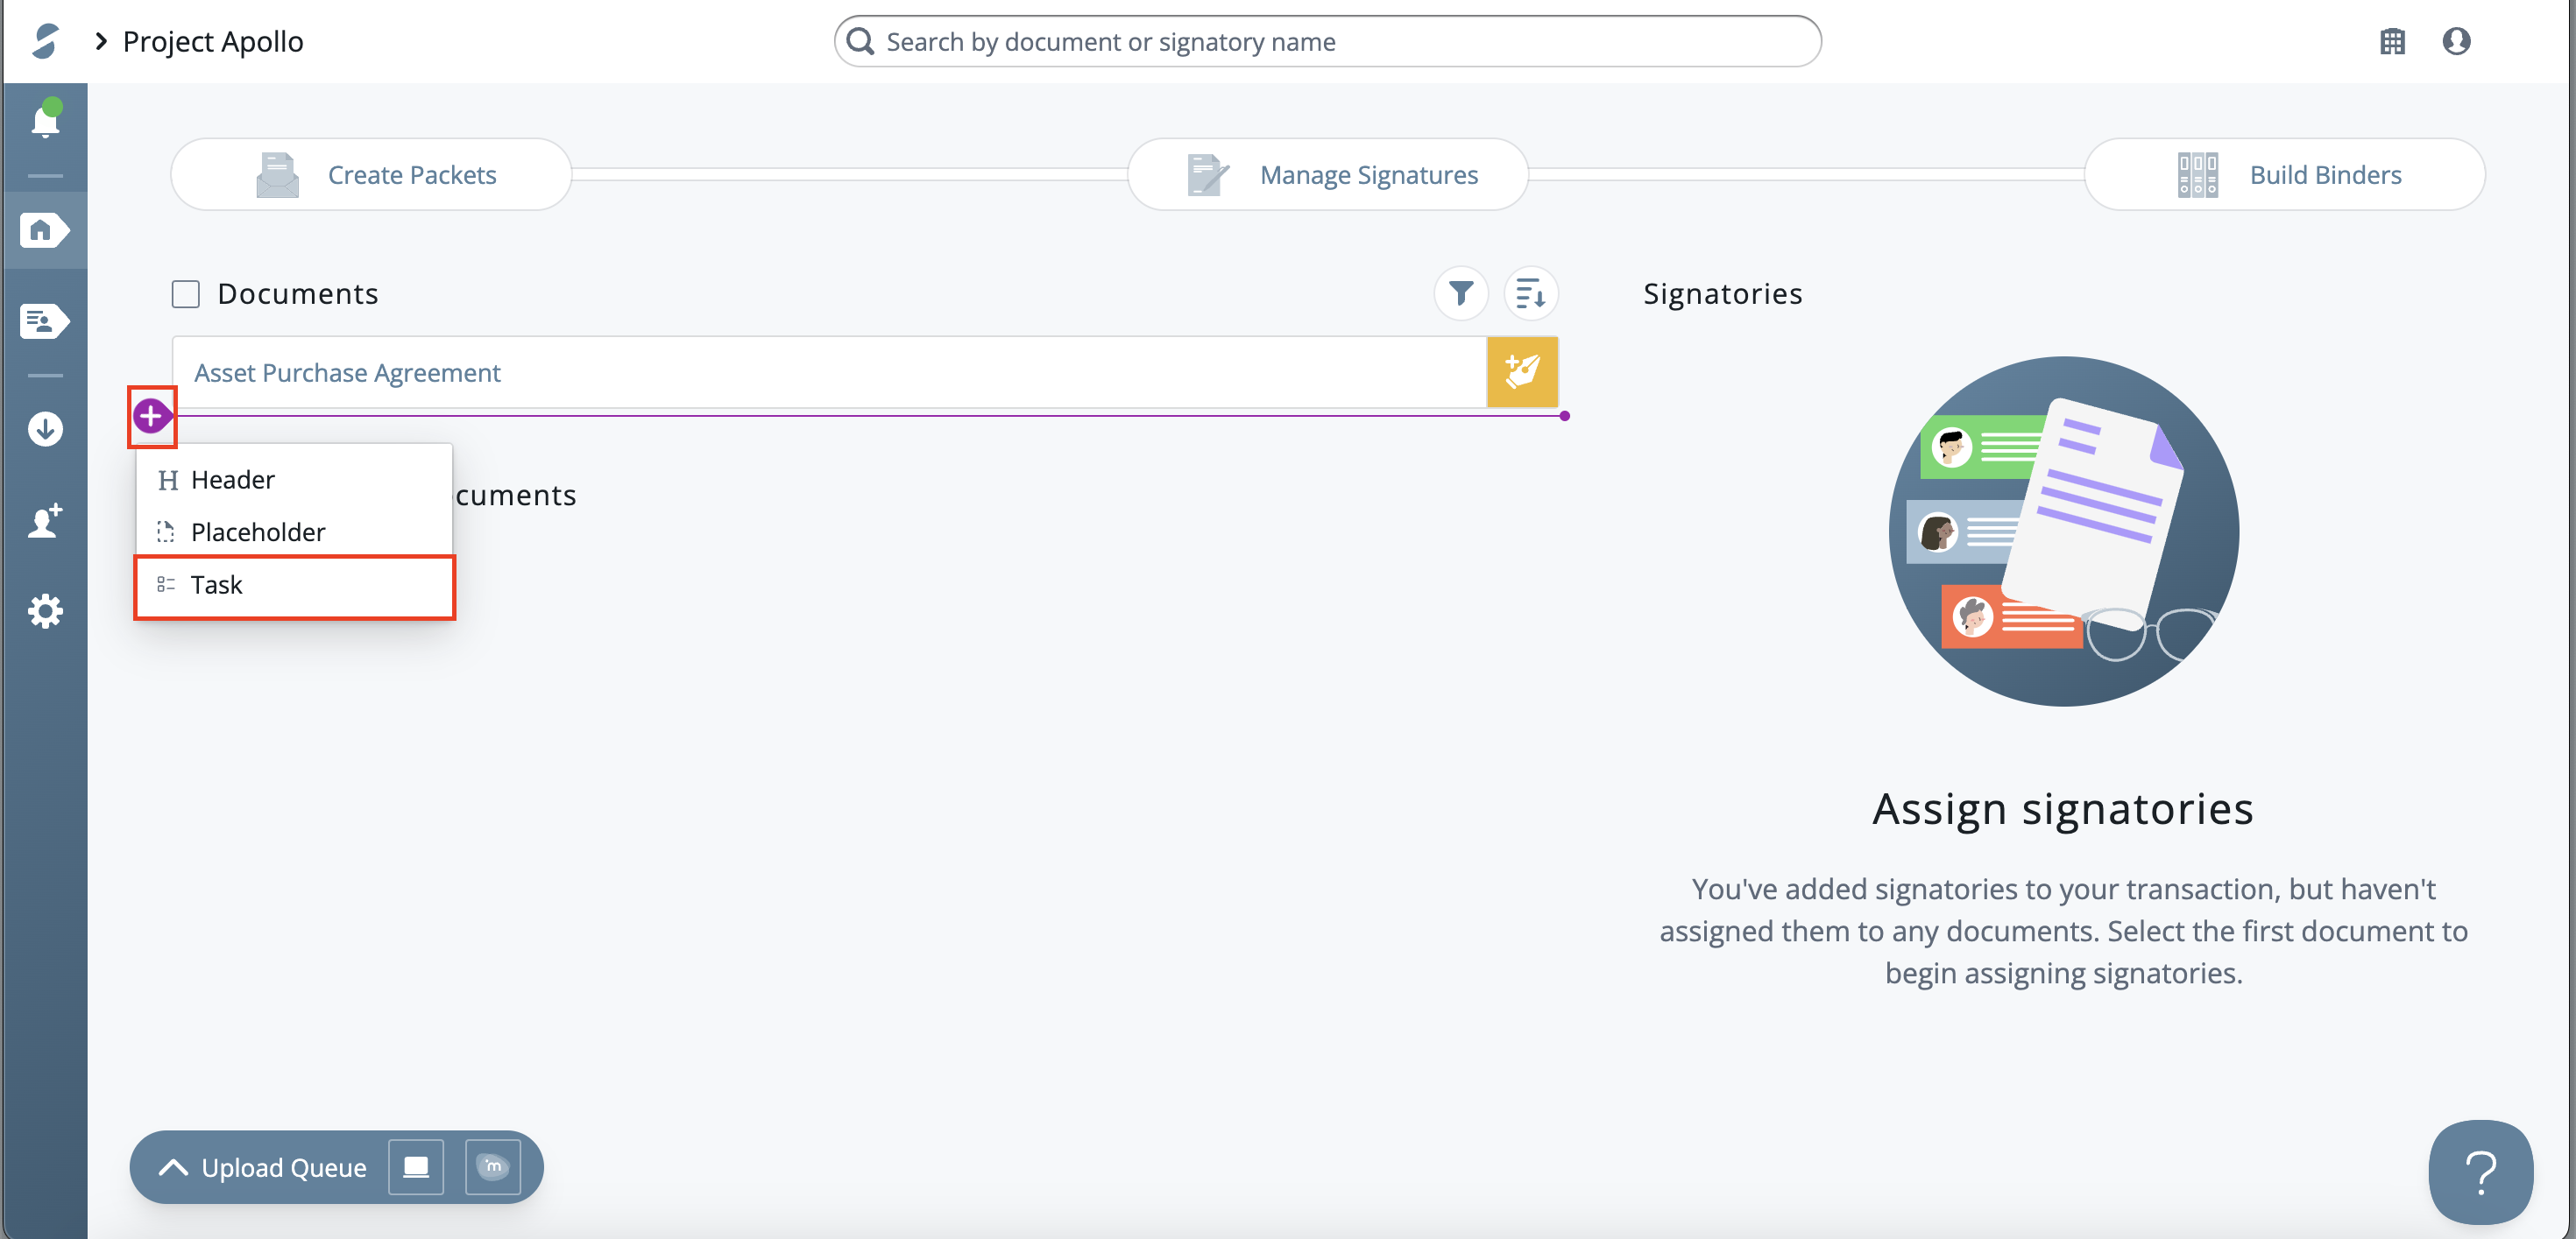Select Placeholder from the insert menu

tap(258, 532)
